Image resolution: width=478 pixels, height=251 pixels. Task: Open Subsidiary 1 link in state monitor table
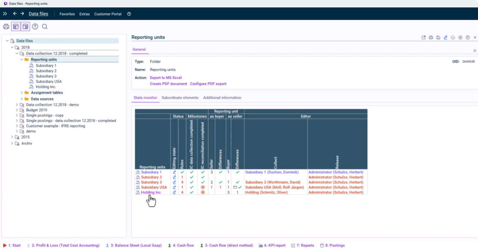point(151,172)
